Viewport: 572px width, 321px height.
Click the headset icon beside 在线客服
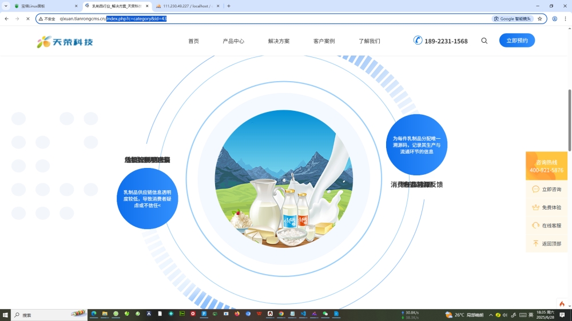(535, 225)
